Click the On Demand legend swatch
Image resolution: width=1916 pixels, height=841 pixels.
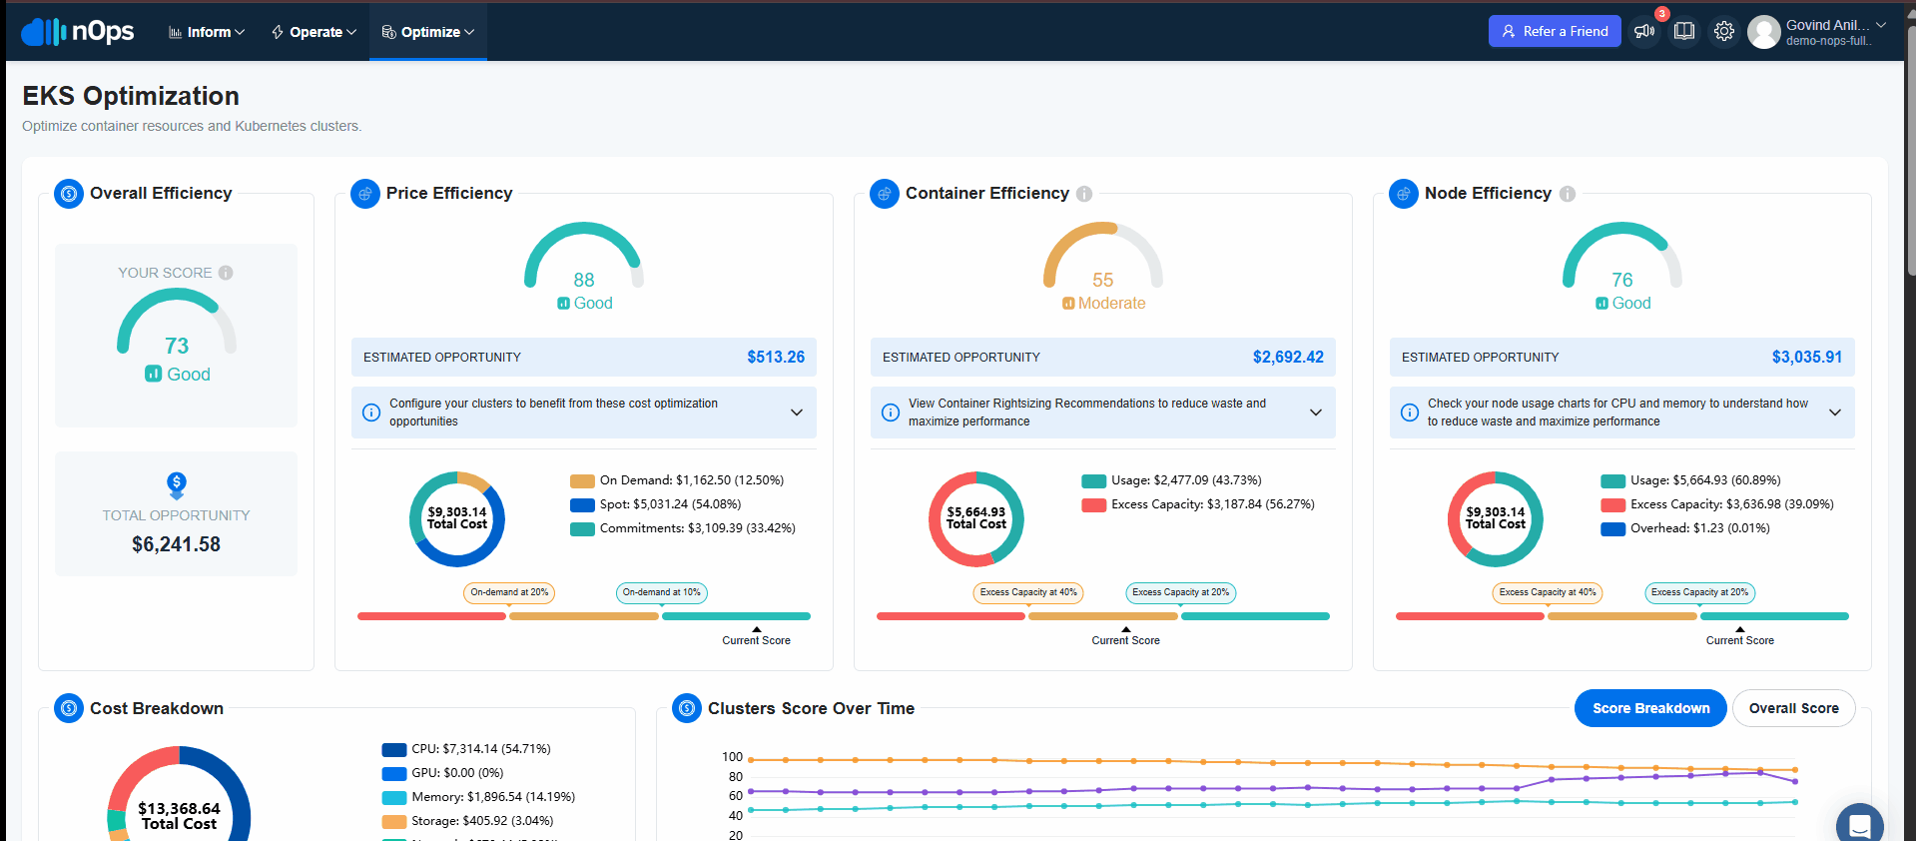tap(582, 480)
